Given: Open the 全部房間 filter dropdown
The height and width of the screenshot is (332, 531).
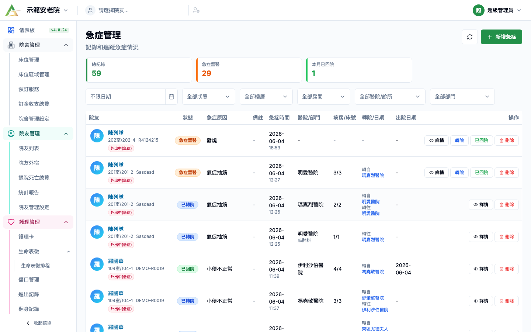Looking at the screenshot, I should (x=324, y=97).
